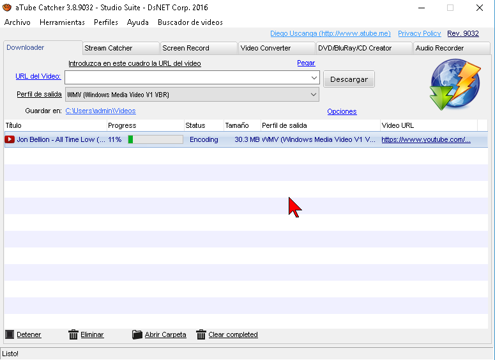Open the Herramientas menu
This screenshot has width=495, height=360.
62,22
